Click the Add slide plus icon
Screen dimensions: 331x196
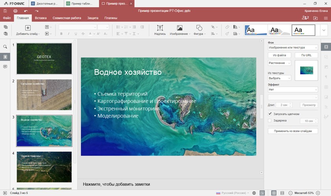click(x=28, y=28)
